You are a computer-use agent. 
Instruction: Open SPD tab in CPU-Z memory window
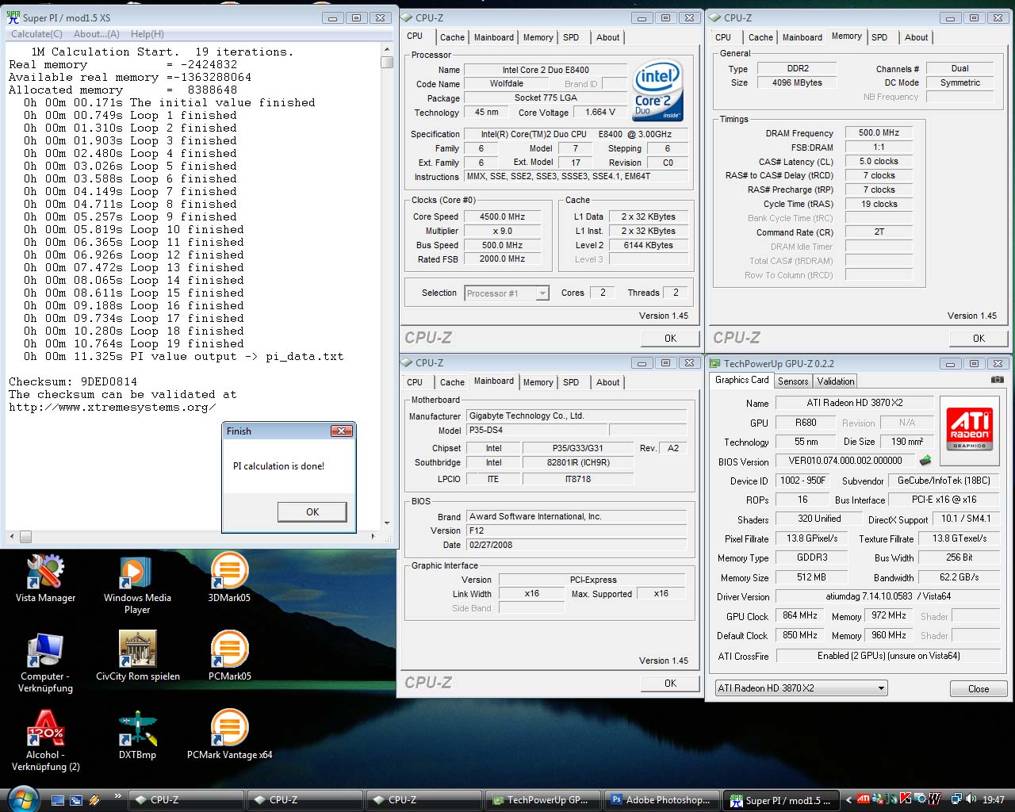pyautogui.click(x=879, y=37)
